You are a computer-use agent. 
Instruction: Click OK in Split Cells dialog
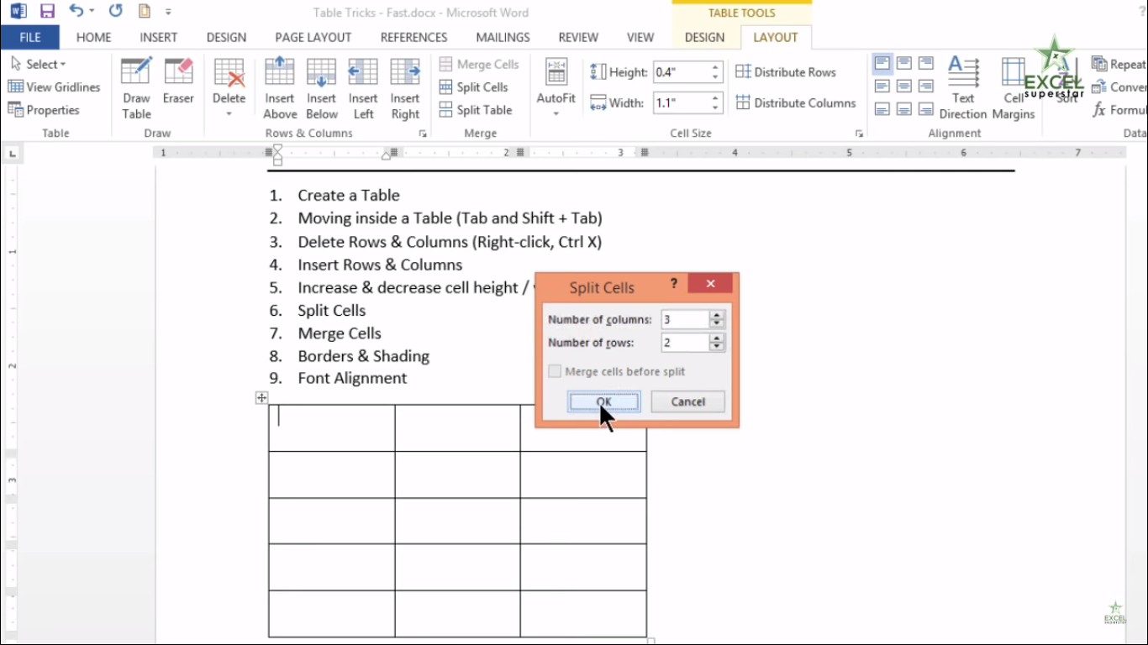tap(604, 401)
